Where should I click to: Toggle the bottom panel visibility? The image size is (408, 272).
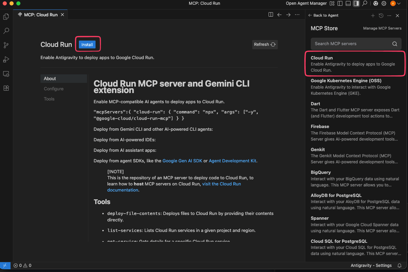coord(348,3)
